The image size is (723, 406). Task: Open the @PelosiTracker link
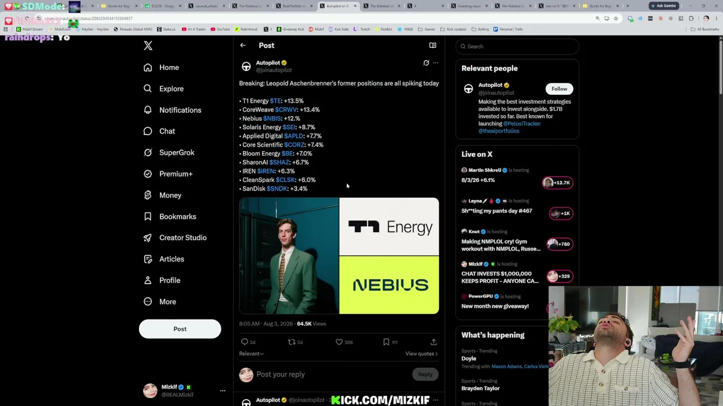point(522,123)
